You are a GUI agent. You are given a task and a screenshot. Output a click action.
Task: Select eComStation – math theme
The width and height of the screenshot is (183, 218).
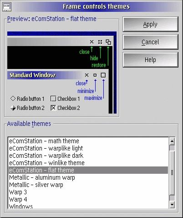[88, 141]
